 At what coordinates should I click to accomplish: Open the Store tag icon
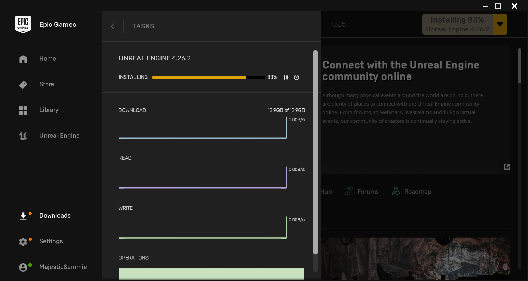23,85
